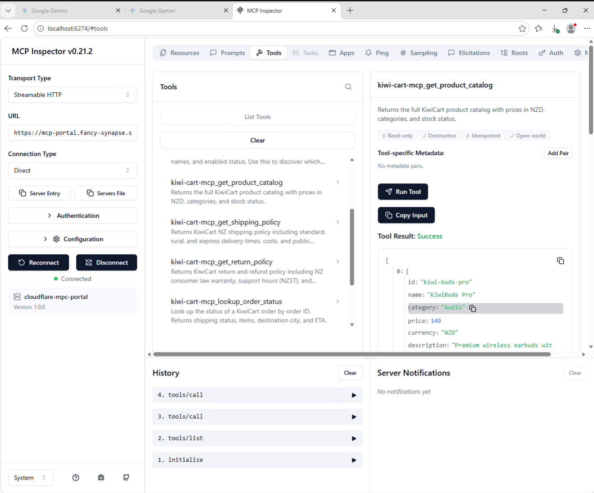Open the Roots tab

coord(514,53)
